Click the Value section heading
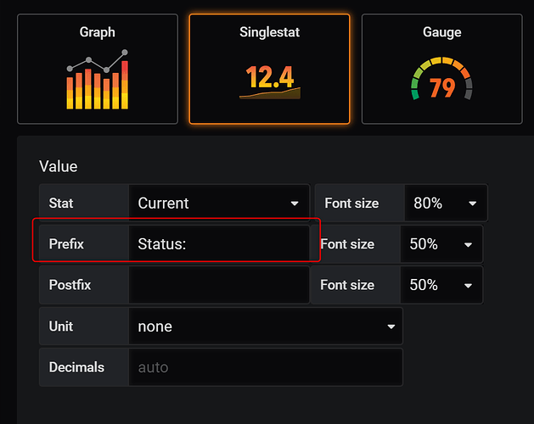The width and height of the screenshot is (534, 424). coord(58,167)
